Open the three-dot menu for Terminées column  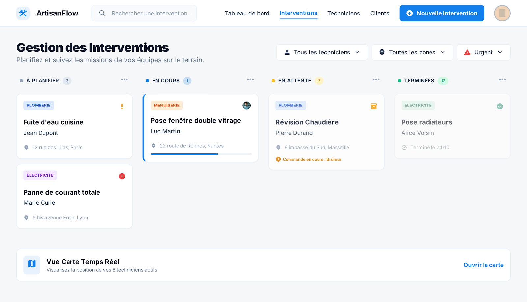coord(502,80)
